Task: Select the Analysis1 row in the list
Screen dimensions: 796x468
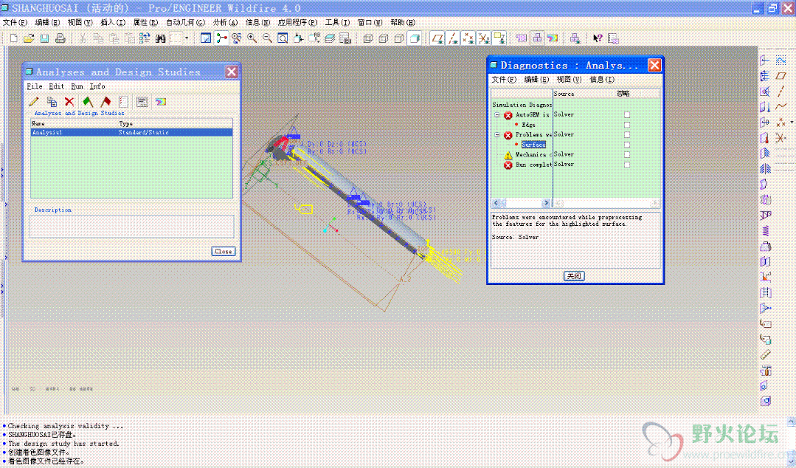Action: pos(131,132)
